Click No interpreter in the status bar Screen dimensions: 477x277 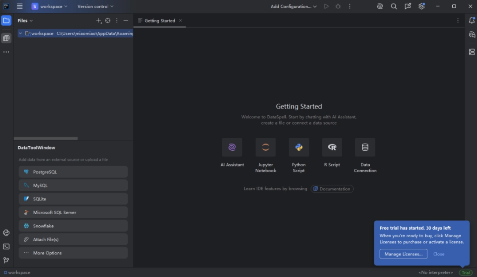(435, 273)
